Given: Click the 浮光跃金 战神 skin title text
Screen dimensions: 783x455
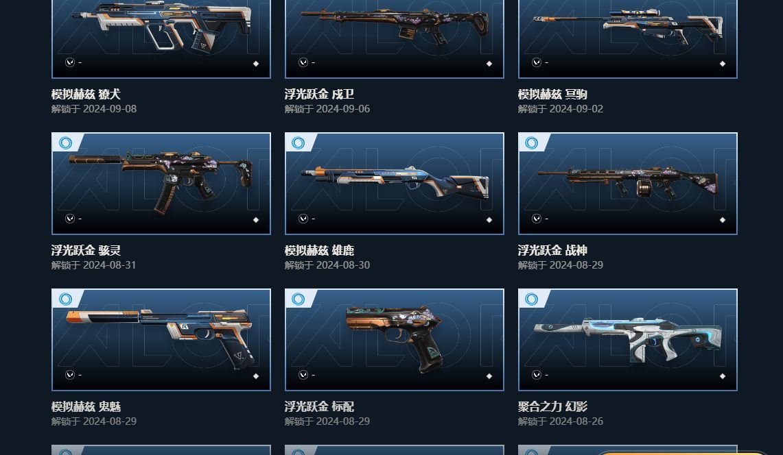Looking at the screenshot, I should coord(552,250).
